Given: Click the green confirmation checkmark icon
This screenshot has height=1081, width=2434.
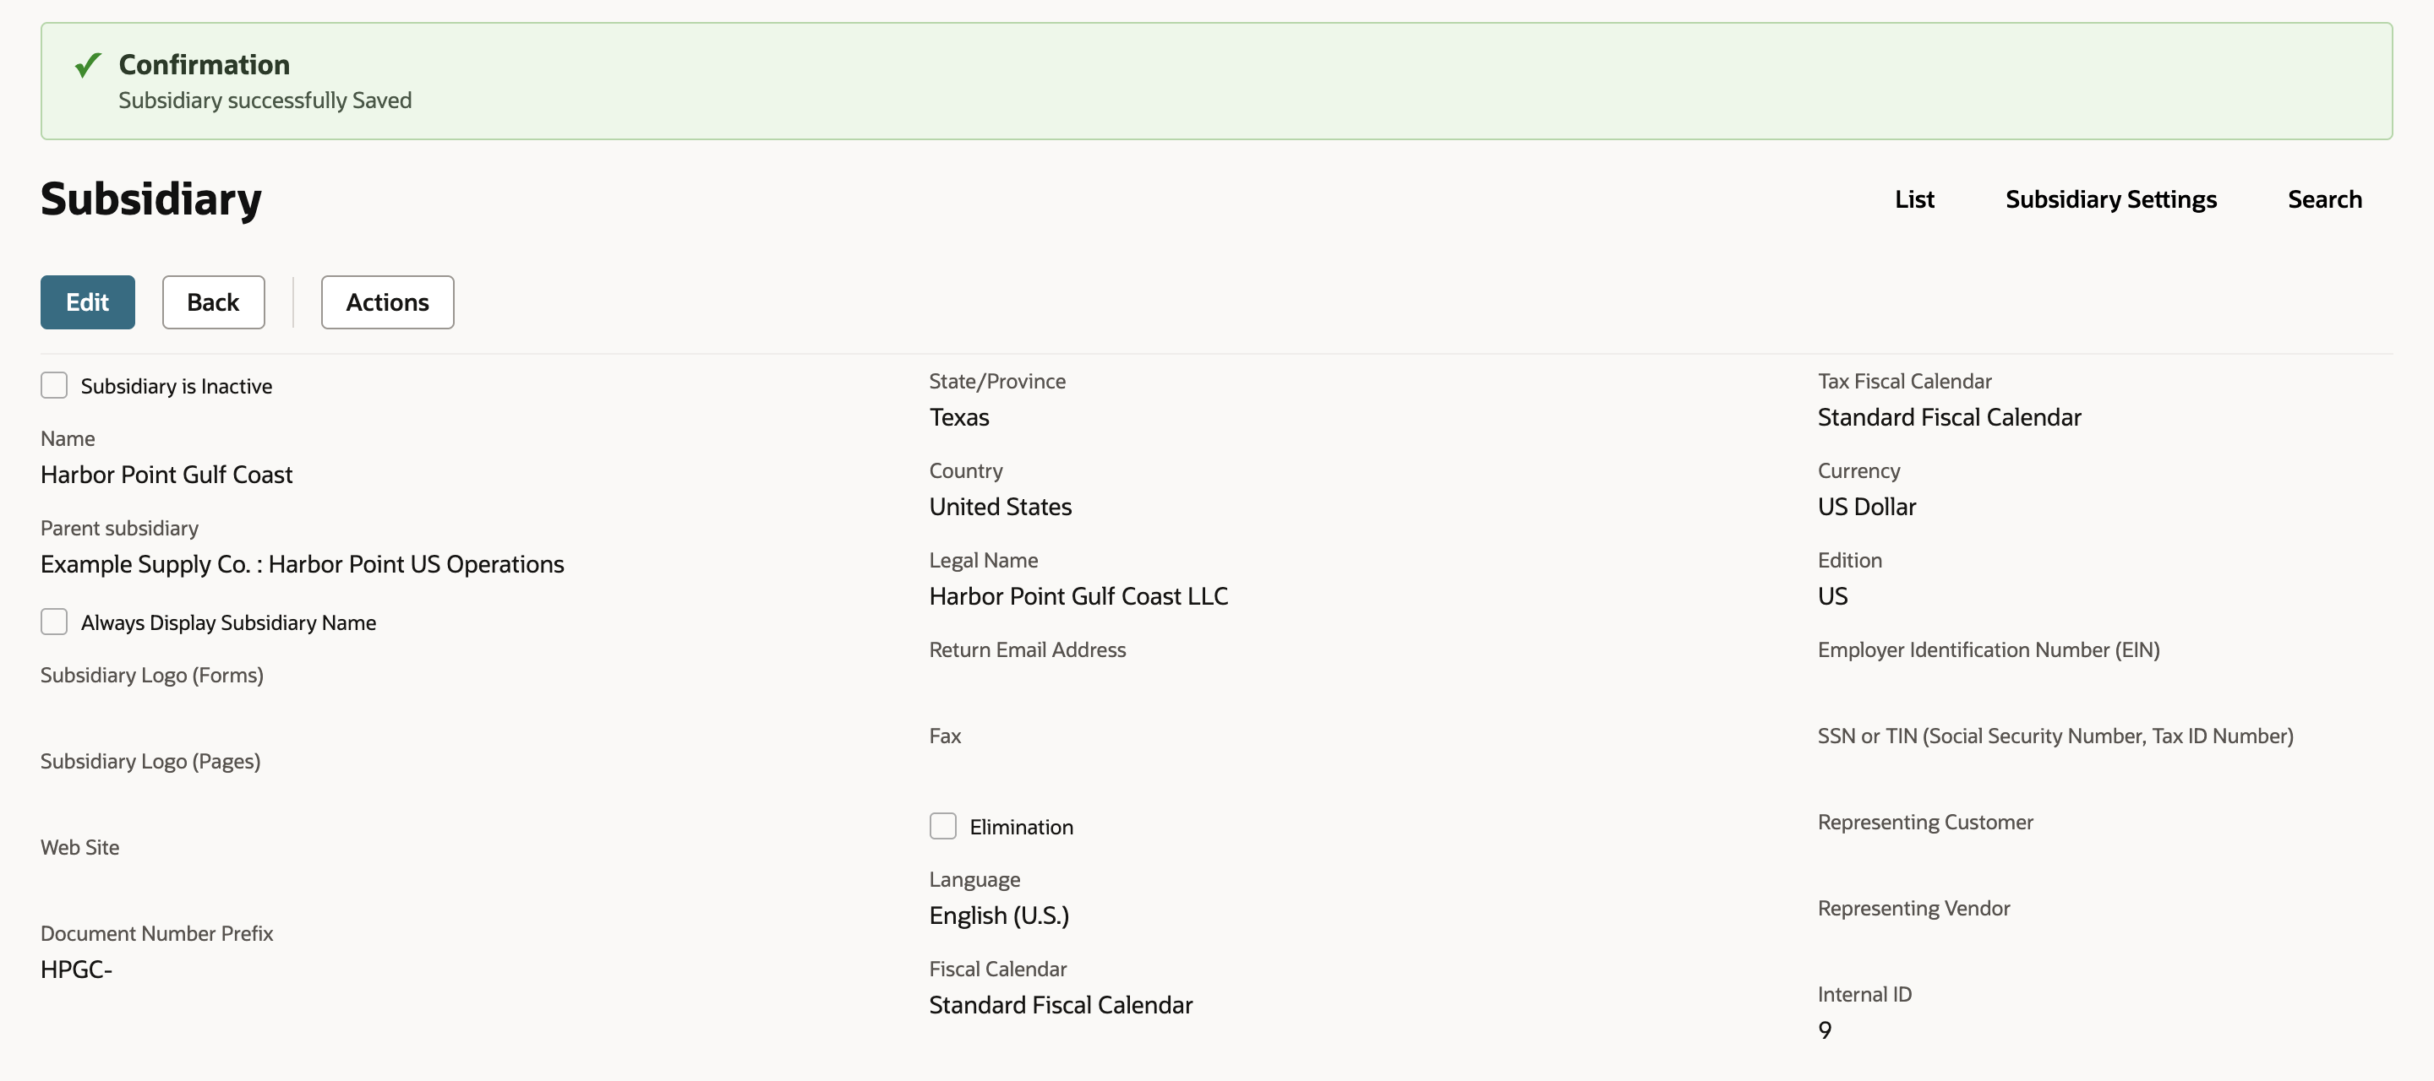Looking at the screenshot, I should coord(88,65).
